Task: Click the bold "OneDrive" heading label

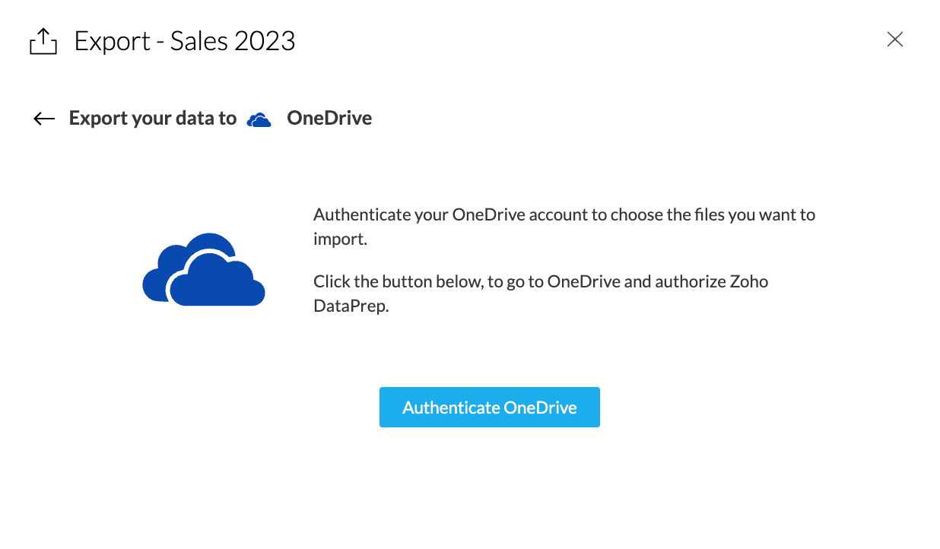Action: pyautogui.click(x=329, y=119)
